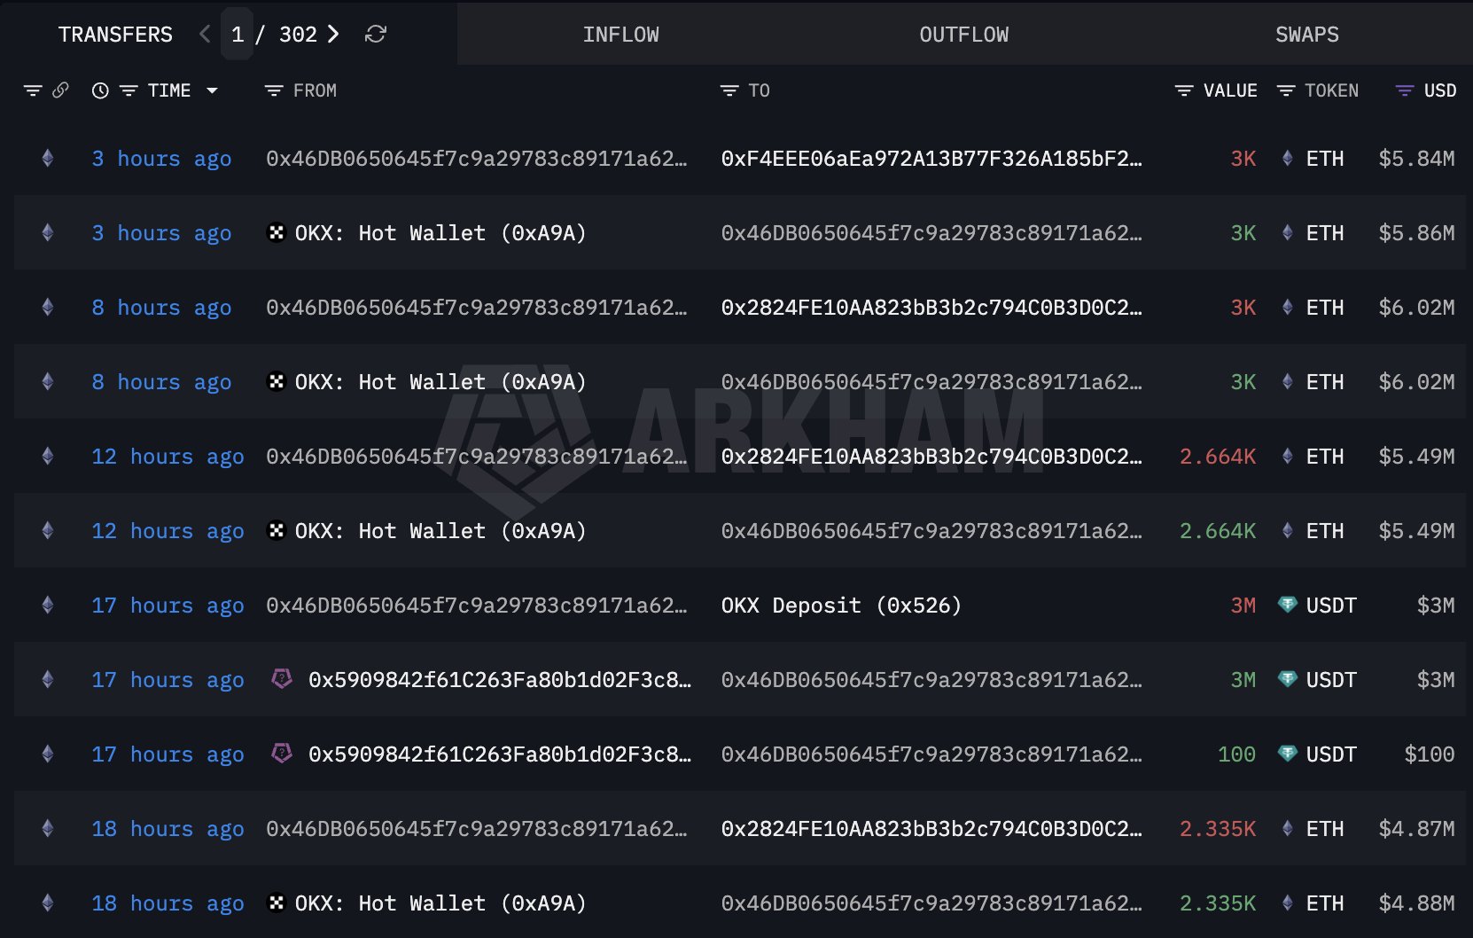
Task: Click the OKX logo in the 12 hours ago row
Action: pos(277,531)
